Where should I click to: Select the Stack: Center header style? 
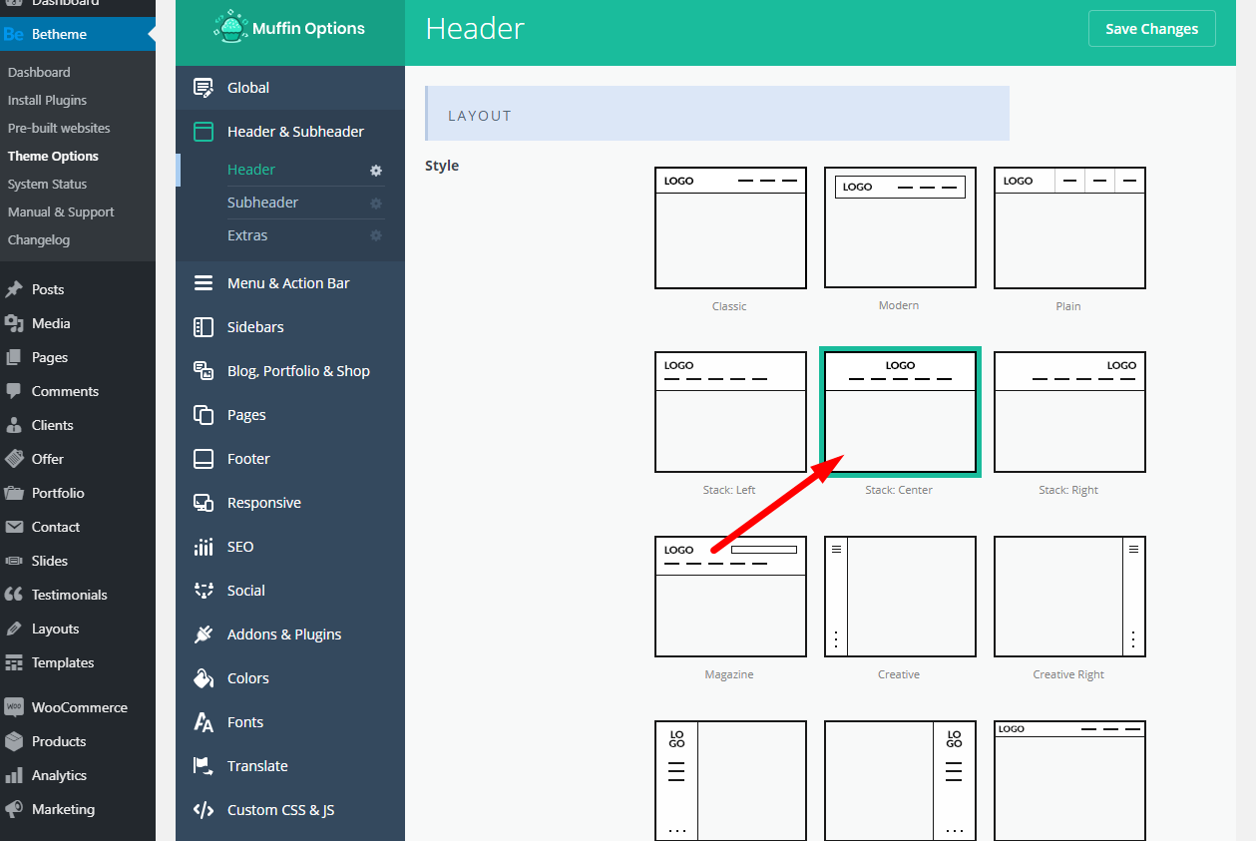click(x=900, y=412)
